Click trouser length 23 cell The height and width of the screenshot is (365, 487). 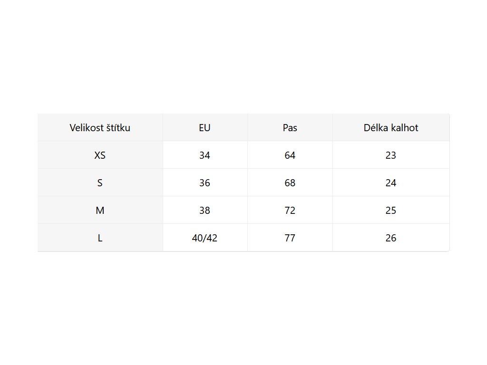pos(390,155)
